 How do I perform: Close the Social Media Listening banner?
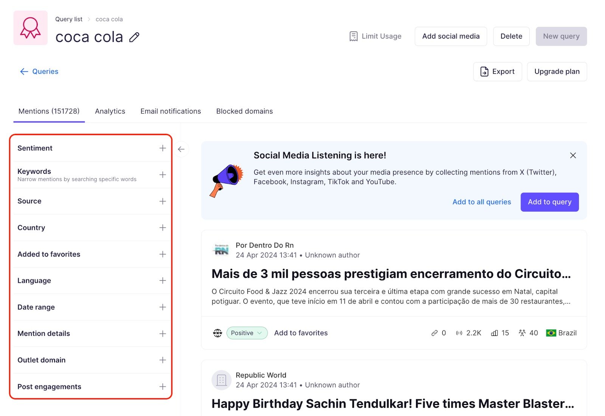point(573,155)
